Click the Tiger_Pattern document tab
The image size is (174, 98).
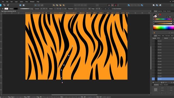[x=8, y=11]
